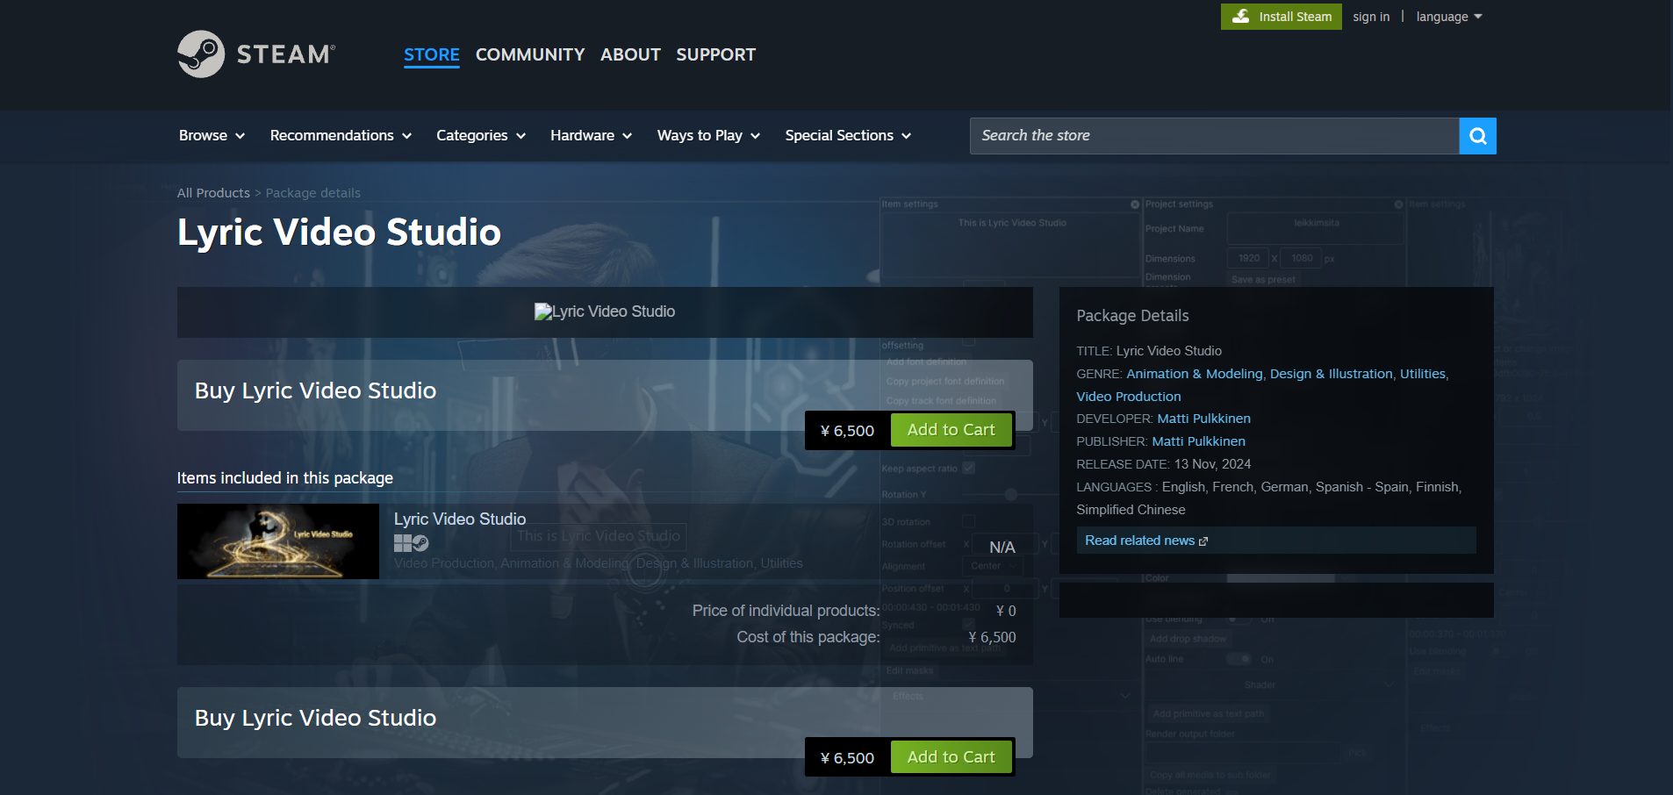Open the Video Production genre link

click(x=1129, y=397)
